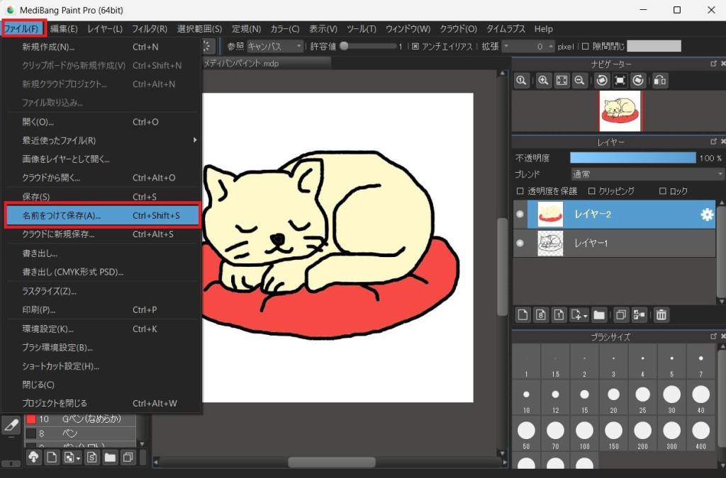Create a new layer folder
The width and height of the screenshot is (726, 478).
click(599, 315)
